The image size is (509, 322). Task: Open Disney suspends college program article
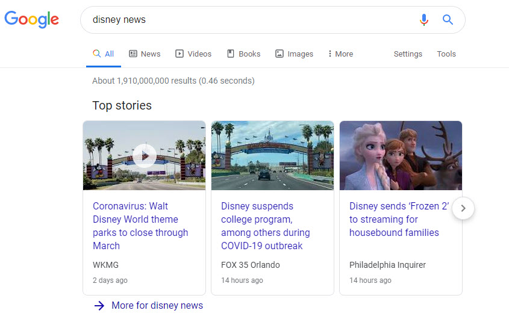(266, 226)
